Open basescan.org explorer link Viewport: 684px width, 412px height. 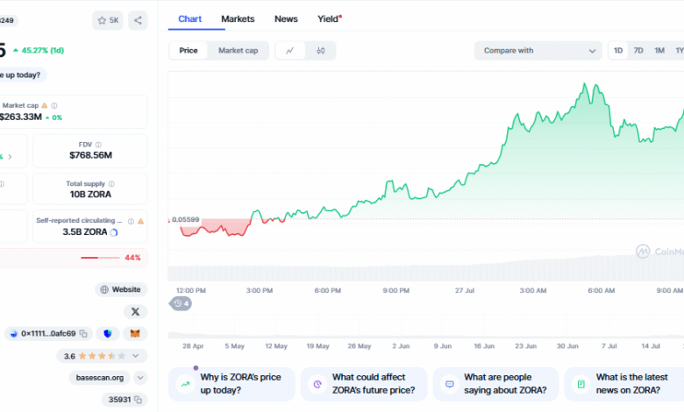point(100,378)
